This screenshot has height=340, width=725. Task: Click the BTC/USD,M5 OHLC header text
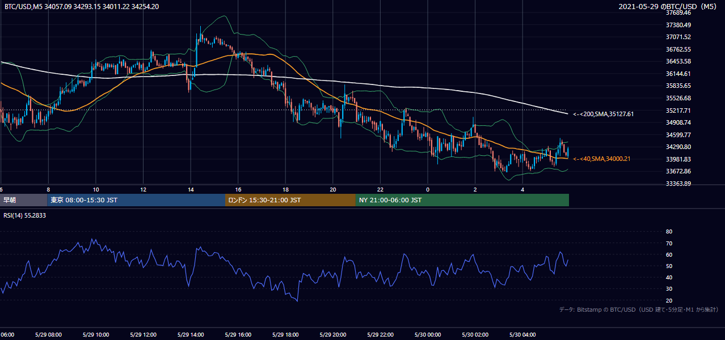coord(82,7)
